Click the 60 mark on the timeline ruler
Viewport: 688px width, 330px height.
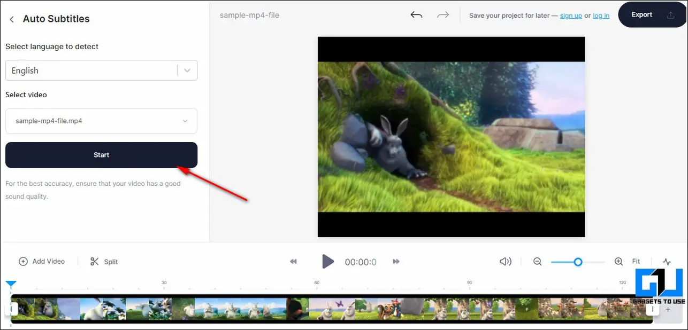pyautogui.click(x=317, y=282)
